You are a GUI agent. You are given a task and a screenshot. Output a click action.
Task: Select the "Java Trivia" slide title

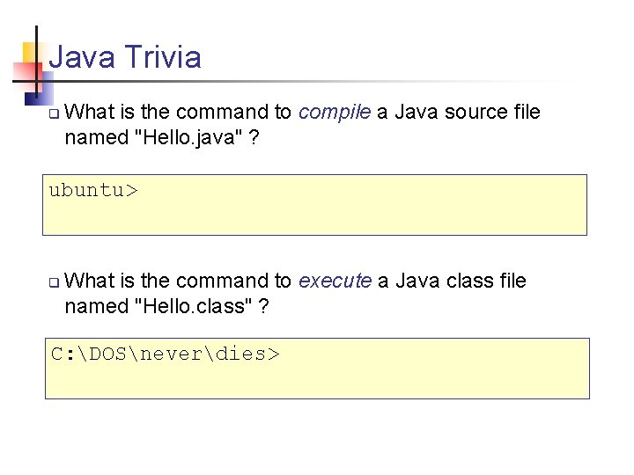[125, 58]
